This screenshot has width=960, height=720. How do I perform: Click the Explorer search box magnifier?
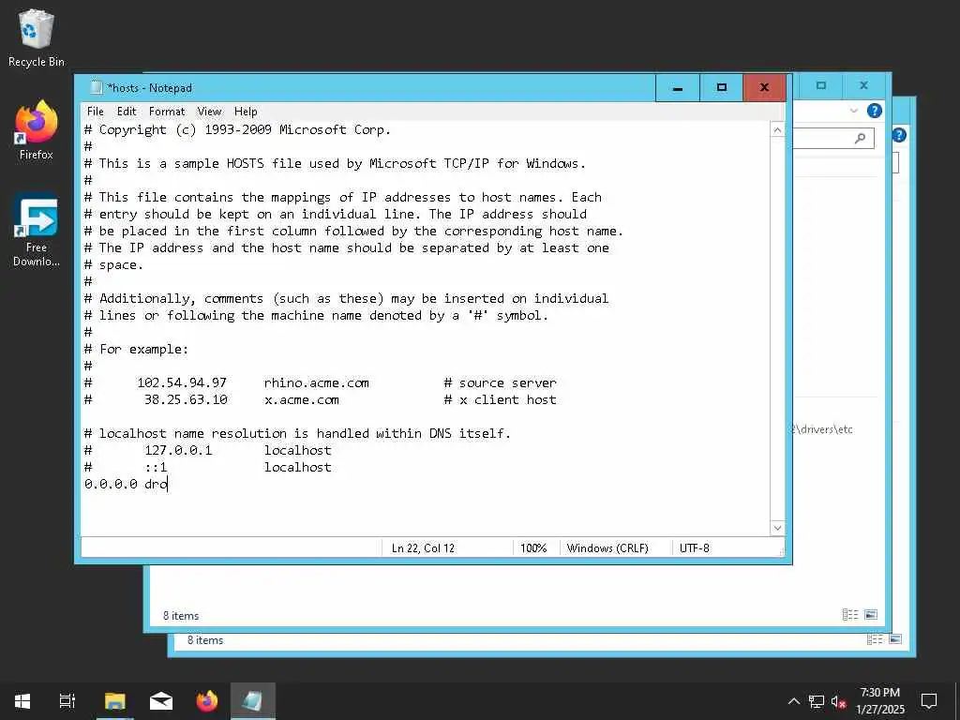pos(861,139)
